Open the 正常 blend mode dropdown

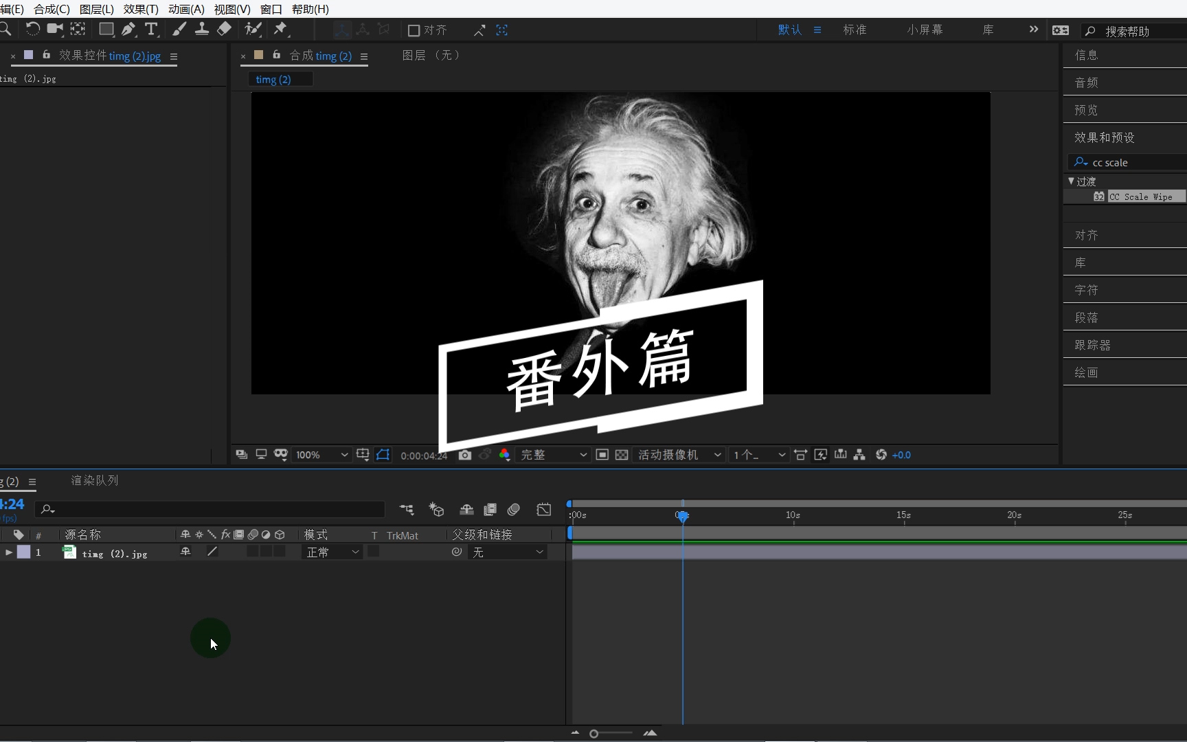(332, 552)
